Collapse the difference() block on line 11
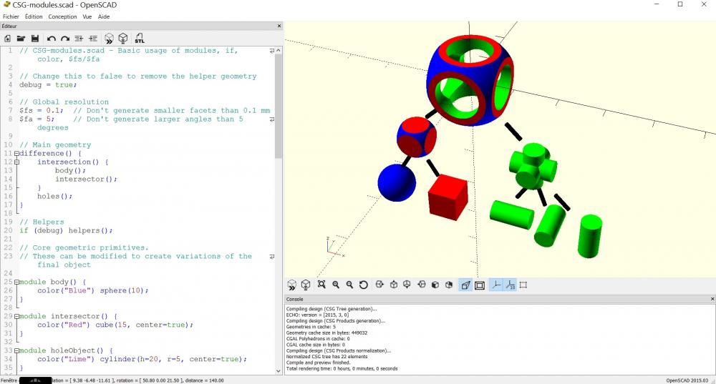Screen dimensions: 716x384 [16, 154]
